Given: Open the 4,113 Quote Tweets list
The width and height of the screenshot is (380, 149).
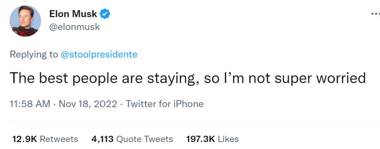Looking at the screenshot, I should click(132, 139).
